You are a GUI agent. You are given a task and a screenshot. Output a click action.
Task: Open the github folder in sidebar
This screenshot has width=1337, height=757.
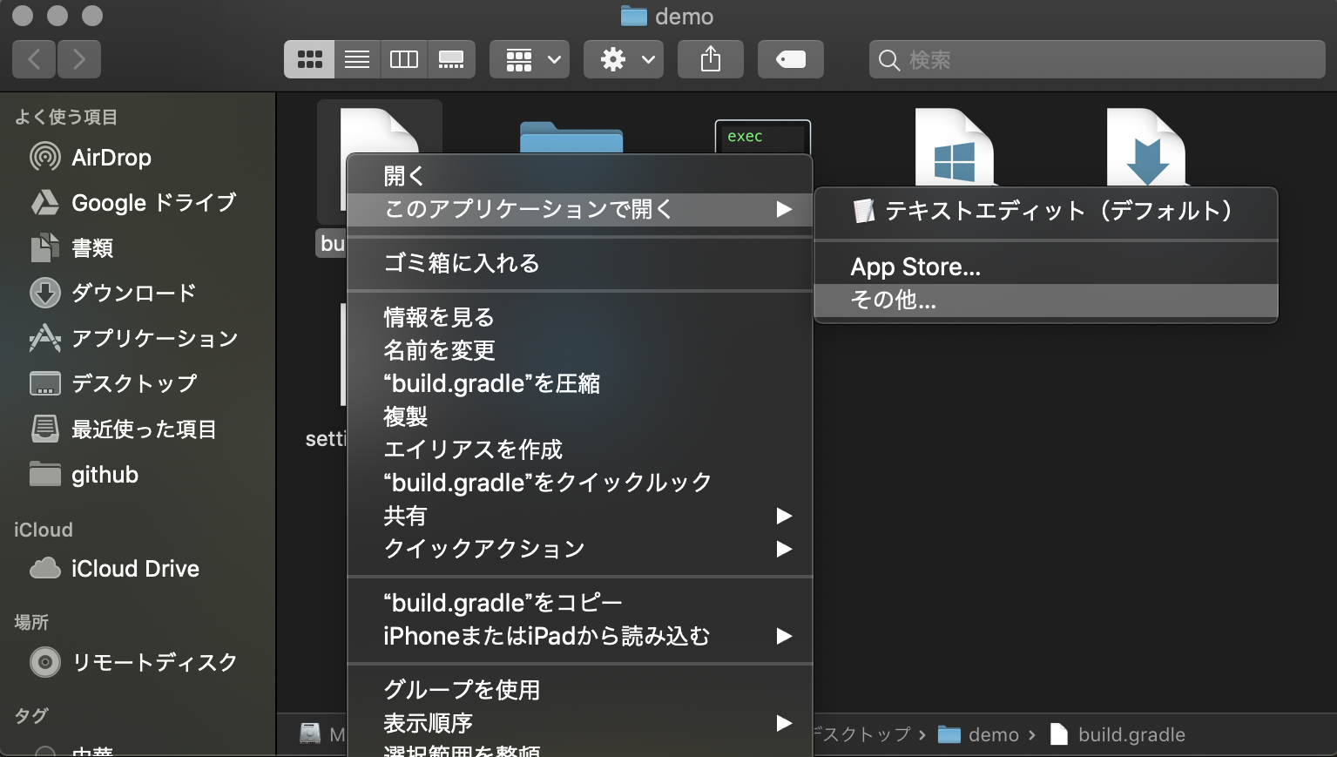click(x=84, y=475)
